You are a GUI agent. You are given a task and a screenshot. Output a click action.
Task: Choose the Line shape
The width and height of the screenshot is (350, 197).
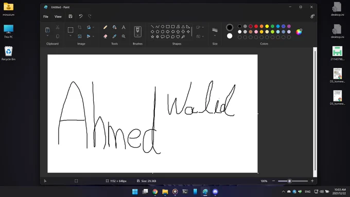(x=152, y=27)
